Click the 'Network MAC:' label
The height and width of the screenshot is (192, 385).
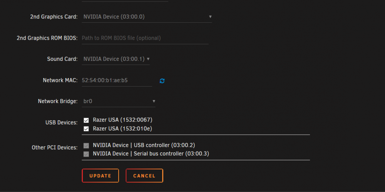[x=60, y=80]
